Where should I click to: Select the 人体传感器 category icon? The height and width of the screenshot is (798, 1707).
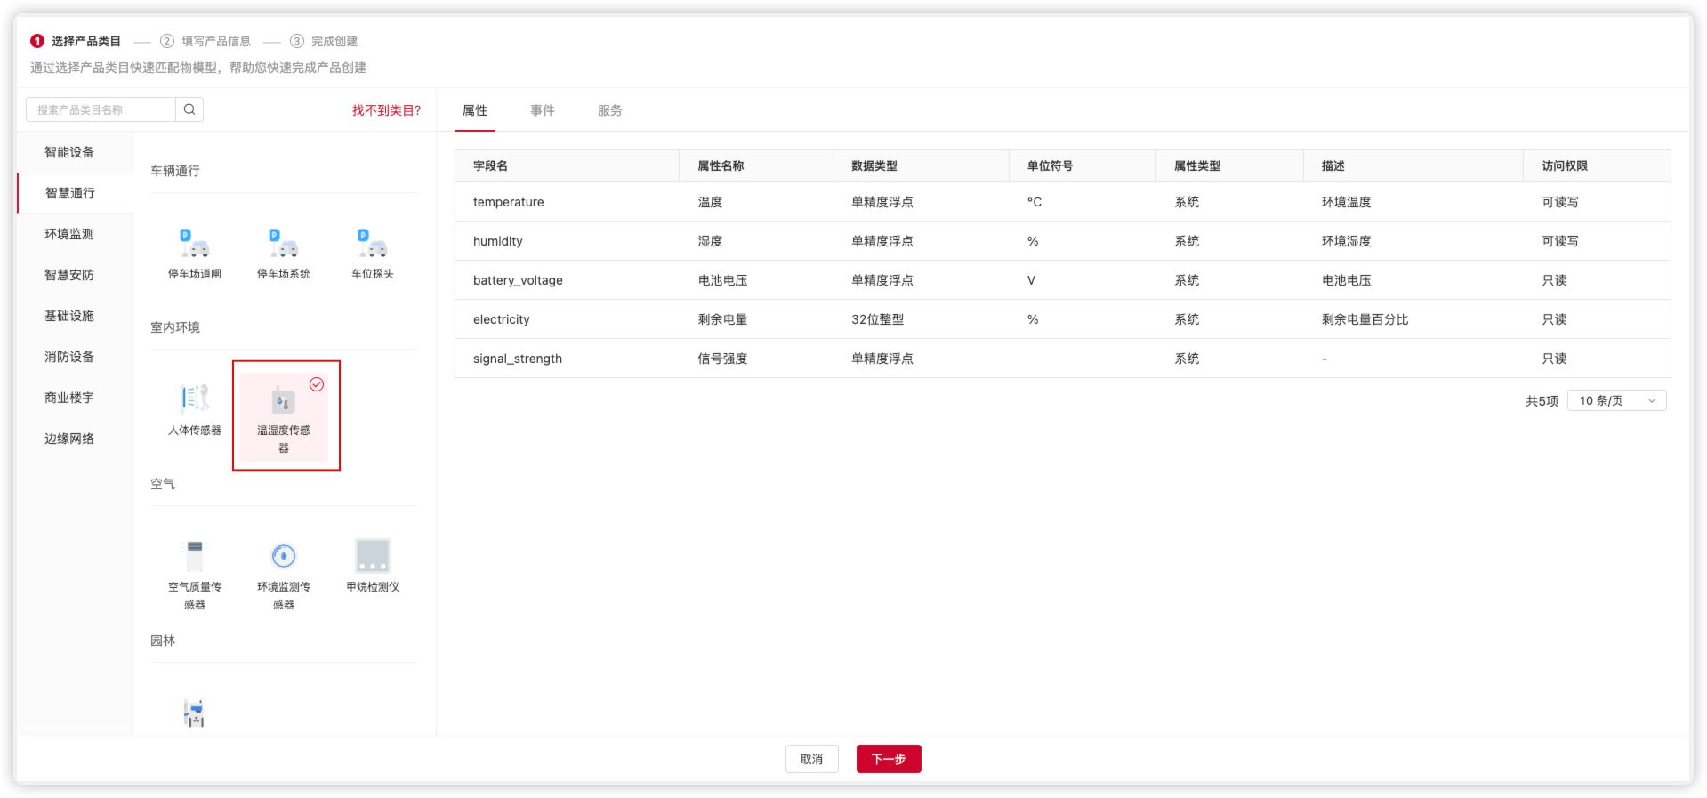click(x=195, y=399)
